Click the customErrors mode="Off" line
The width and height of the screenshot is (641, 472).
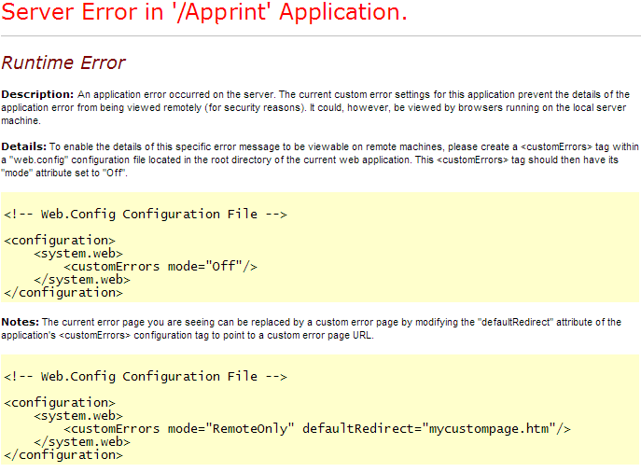coord(160,267)
